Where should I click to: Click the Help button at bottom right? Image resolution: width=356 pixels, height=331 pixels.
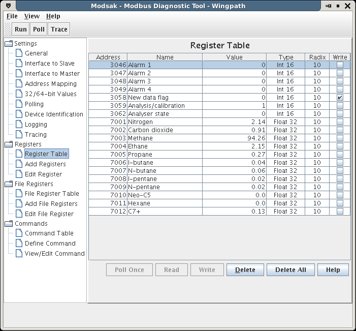(333, 270)
